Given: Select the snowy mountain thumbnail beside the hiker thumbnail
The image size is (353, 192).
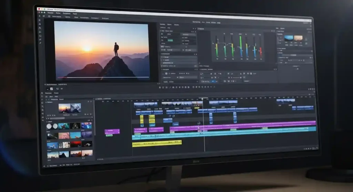Looking at the screenshot, I should 75,108.
